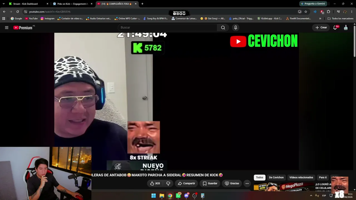View site information icon in address bar
This screenshot has width=356, height=200.
[x=26, y=12]
